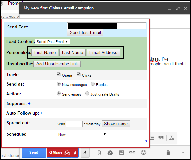
Task: Click Add Unsubscribe Link button
Action: click(57, 64)
